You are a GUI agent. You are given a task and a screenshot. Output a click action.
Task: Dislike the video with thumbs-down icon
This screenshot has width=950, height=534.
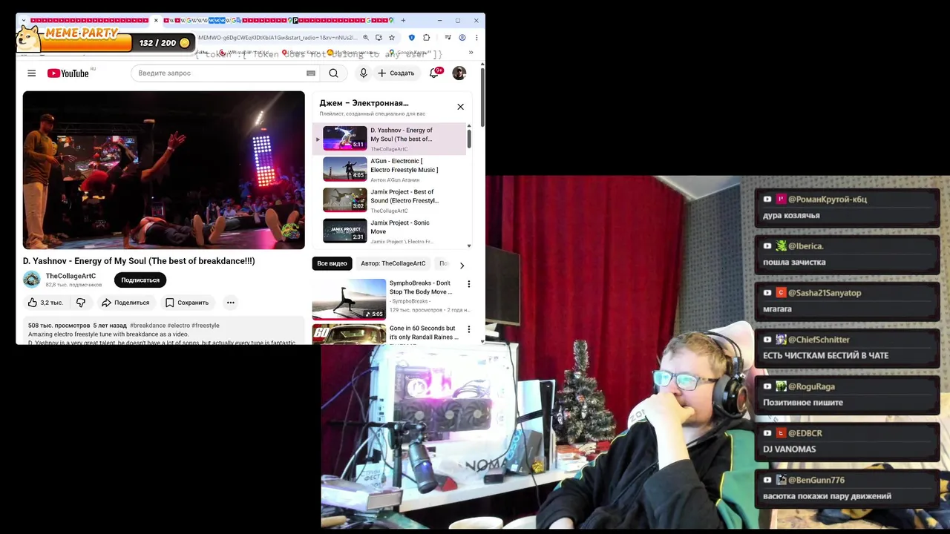click(x=81, y=303)
